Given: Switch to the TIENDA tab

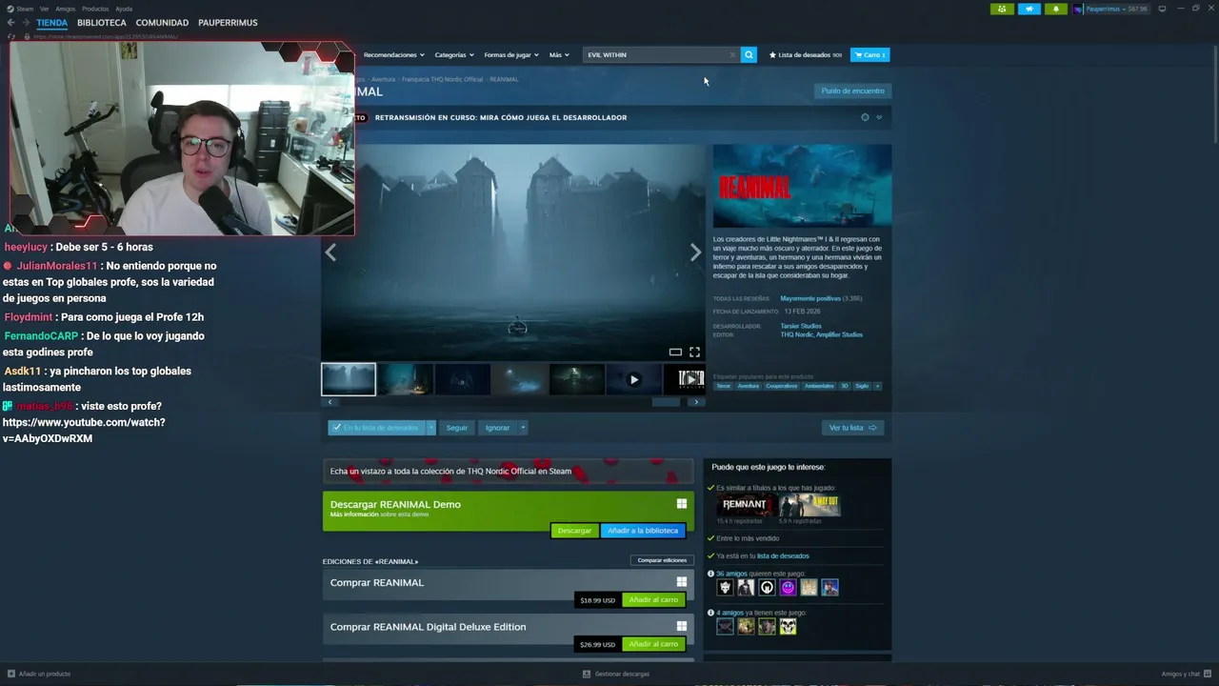Looking at the screenshot, I should tap(52, 22).
